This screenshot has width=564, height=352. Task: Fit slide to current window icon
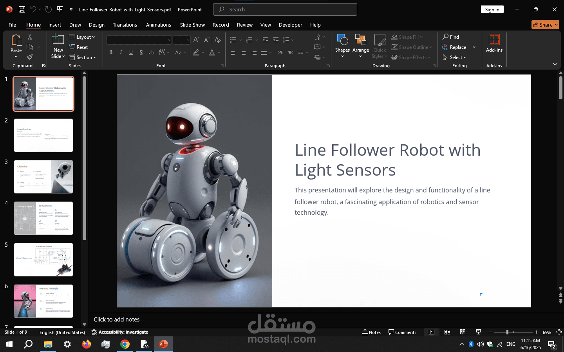coord(559,332)
